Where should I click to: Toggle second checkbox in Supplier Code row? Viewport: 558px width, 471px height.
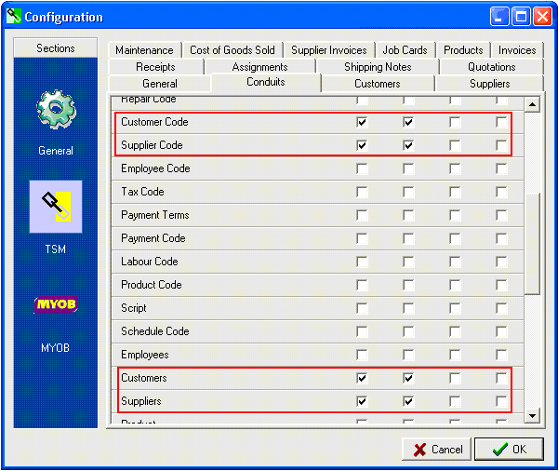(x=408, y=145)
